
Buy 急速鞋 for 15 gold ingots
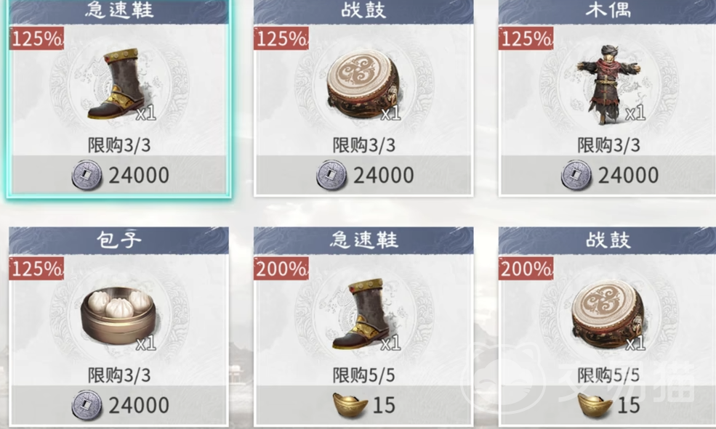363,405
